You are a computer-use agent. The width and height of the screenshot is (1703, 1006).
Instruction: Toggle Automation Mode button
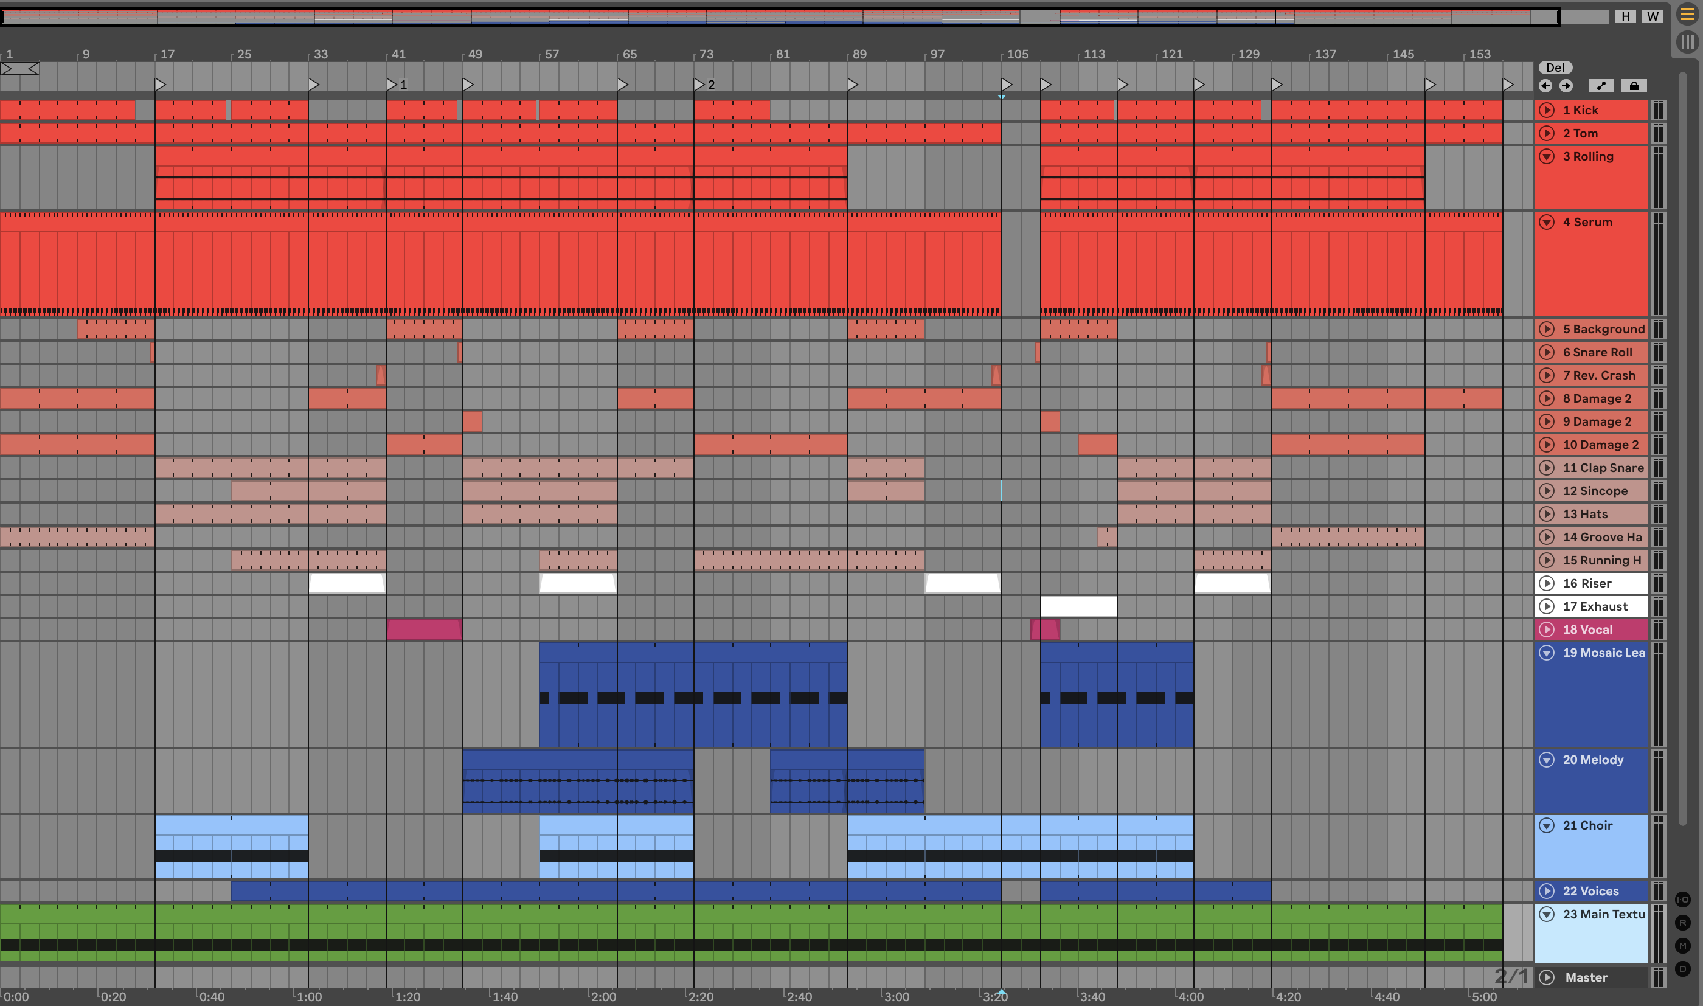tap(1601, 85)
